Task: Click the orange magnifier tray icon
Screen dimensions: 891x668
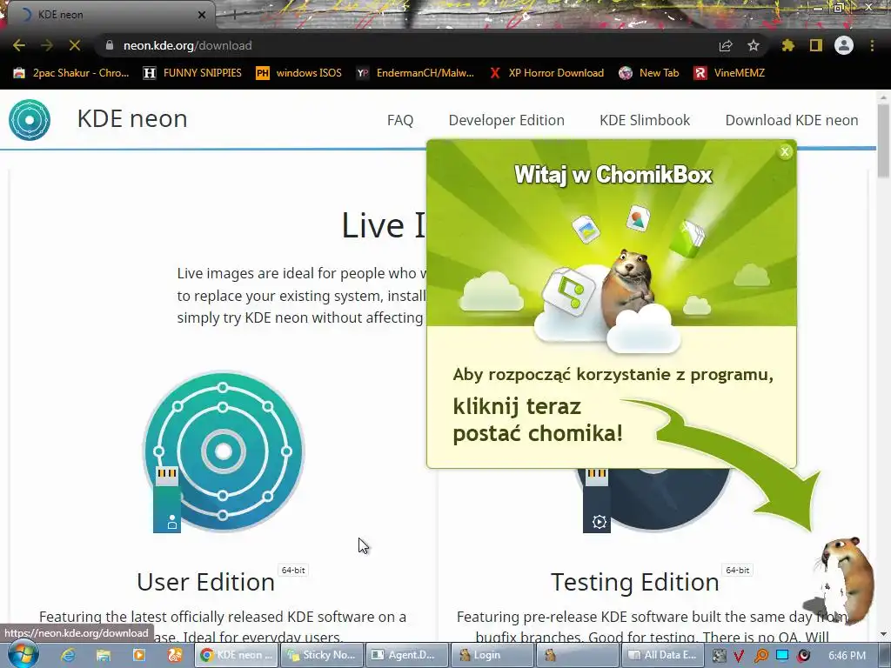Action: click(x=760, y=656)
